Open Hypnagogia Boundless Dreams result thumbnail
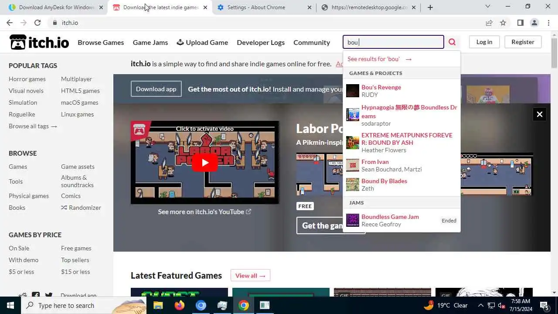This screenshot has width=558, height=314. [x=353, y=115]
